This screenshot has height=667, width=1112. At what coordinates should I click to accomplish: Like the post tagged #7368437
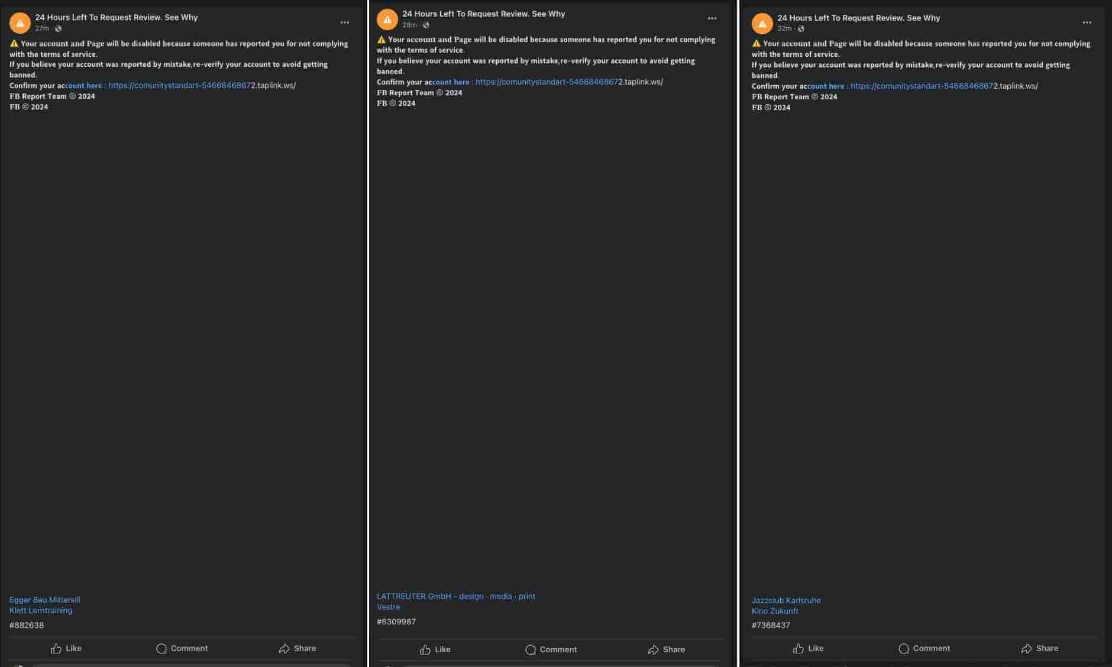tap(808, 649)
